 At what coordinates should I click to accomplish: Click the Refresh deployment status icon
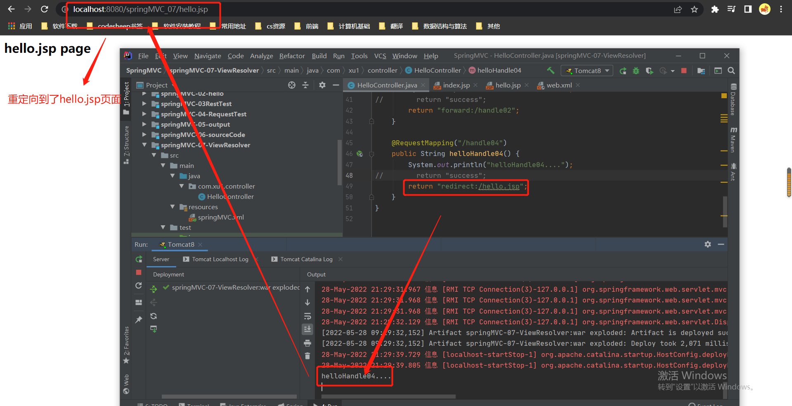click(x=154, y=316)
